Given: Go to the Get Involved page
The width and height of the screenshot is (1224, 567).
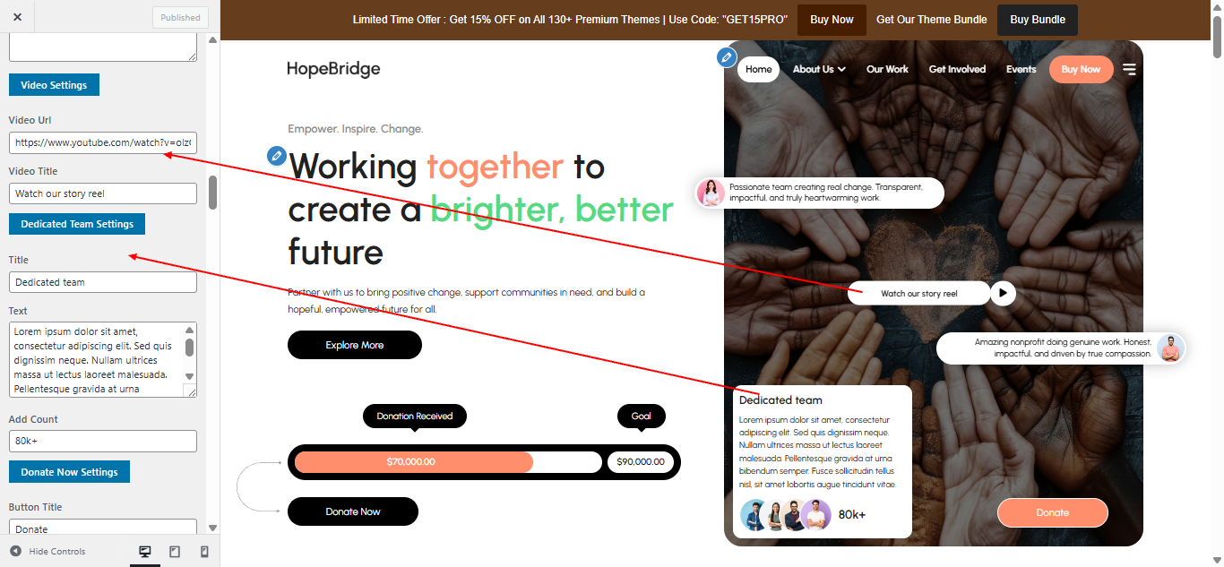Looking at the screenshot, I should [x=957, y=69].
